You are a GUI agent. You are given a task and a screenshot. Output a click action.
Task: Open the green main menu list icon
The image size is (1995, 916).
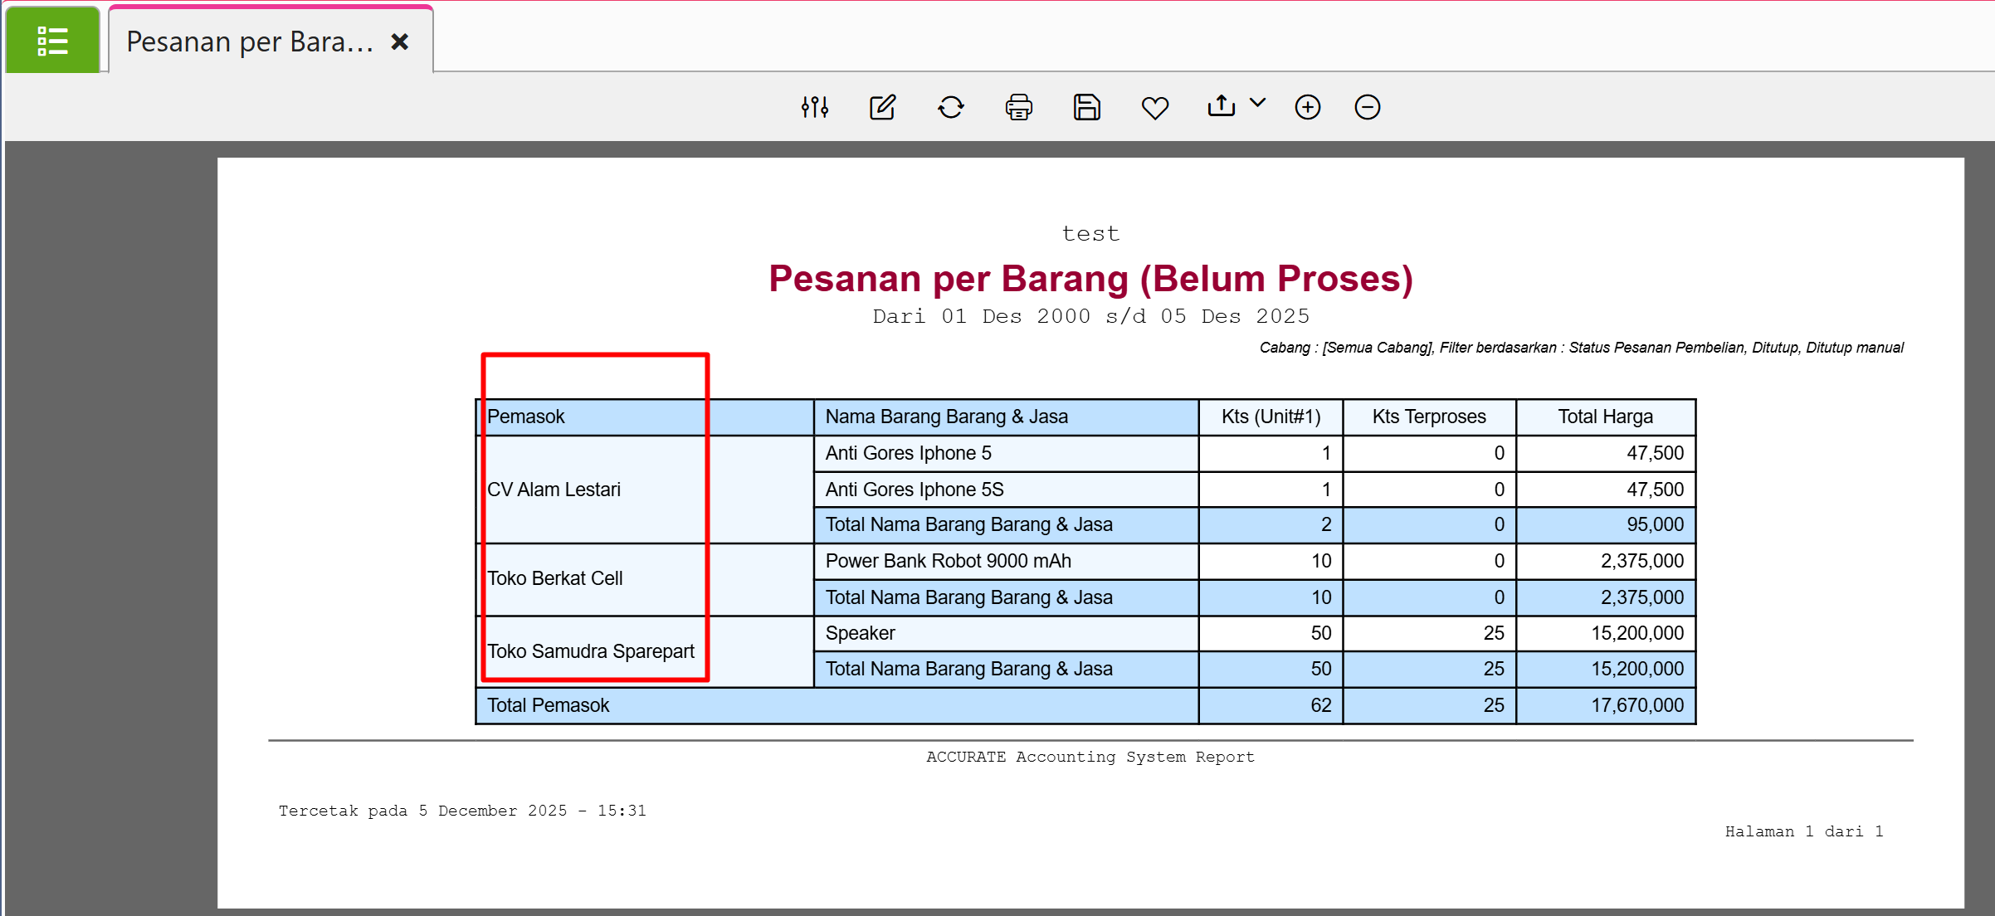click(52, 41)
